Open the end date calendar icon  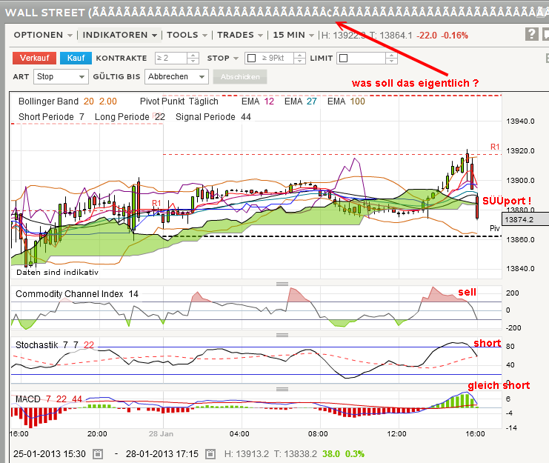(210, 454)
